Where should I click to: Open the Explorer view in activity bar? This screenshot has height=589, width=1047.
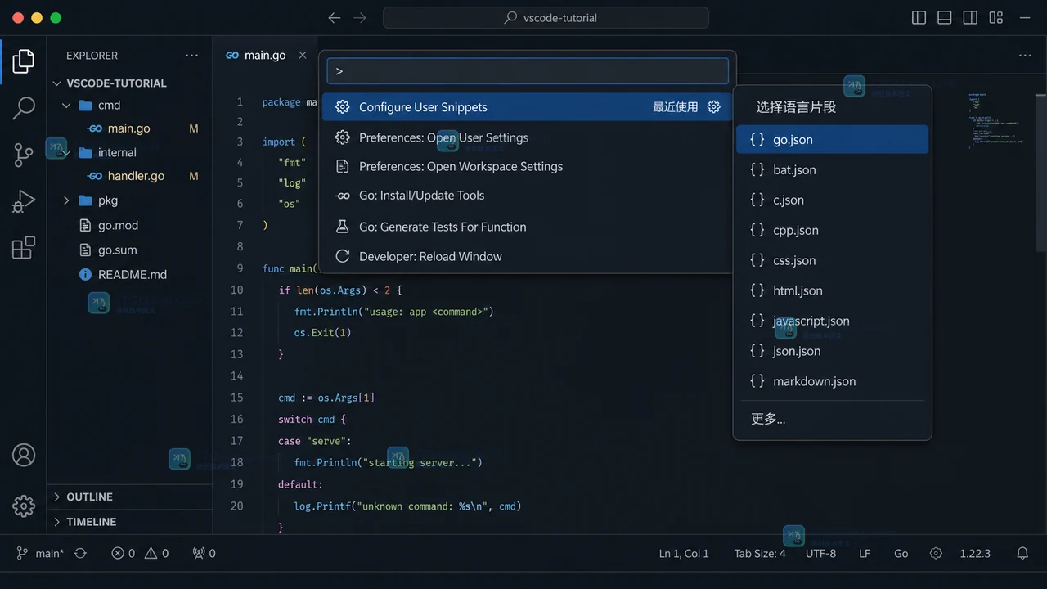point(24,60)
